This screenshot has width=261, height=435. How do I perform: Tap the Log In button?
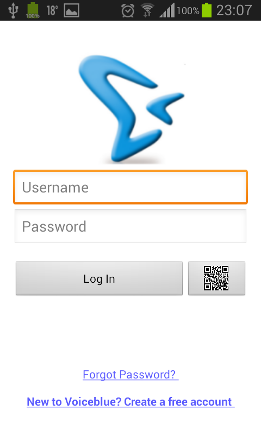99,278
